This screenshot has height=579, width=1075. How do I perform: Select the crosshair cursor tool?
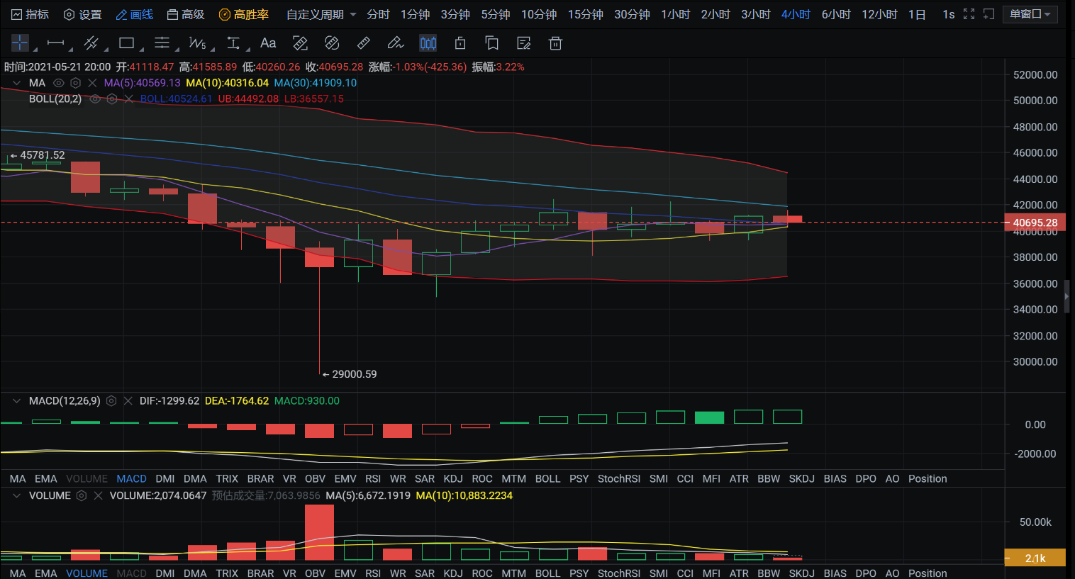tap(20, 43)
